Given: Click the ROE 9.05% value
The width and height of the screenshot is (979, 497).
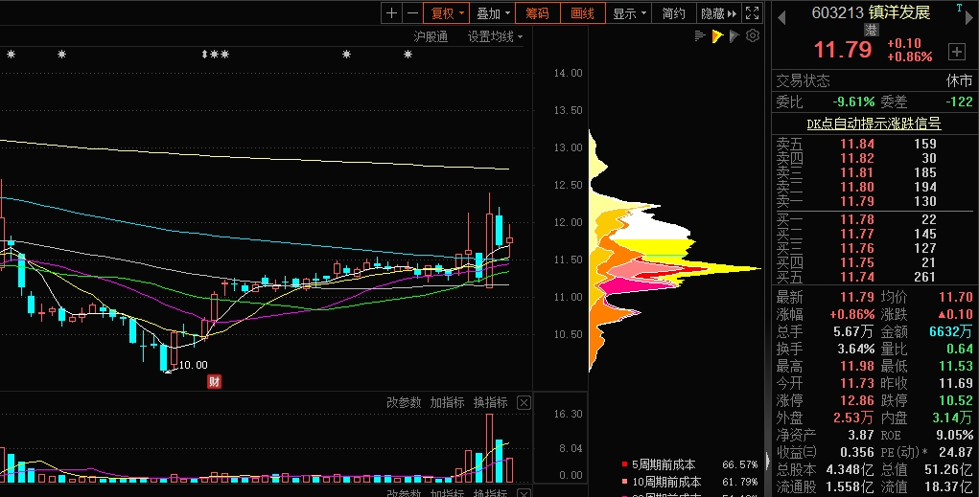Looking at the screenshot, I should pyautogui.click(x=955, y=435).
